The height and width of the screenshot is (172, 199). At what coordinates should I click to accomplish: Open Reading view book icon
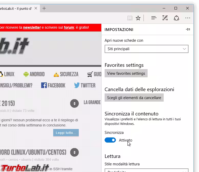pos(130,18)
